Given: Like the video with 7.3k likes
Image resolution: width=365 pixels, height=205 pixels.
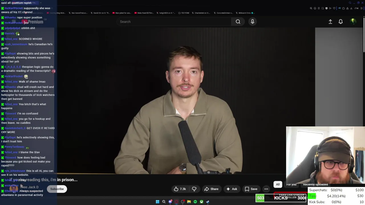Looking at the screenshot, I should click(180, 189).
